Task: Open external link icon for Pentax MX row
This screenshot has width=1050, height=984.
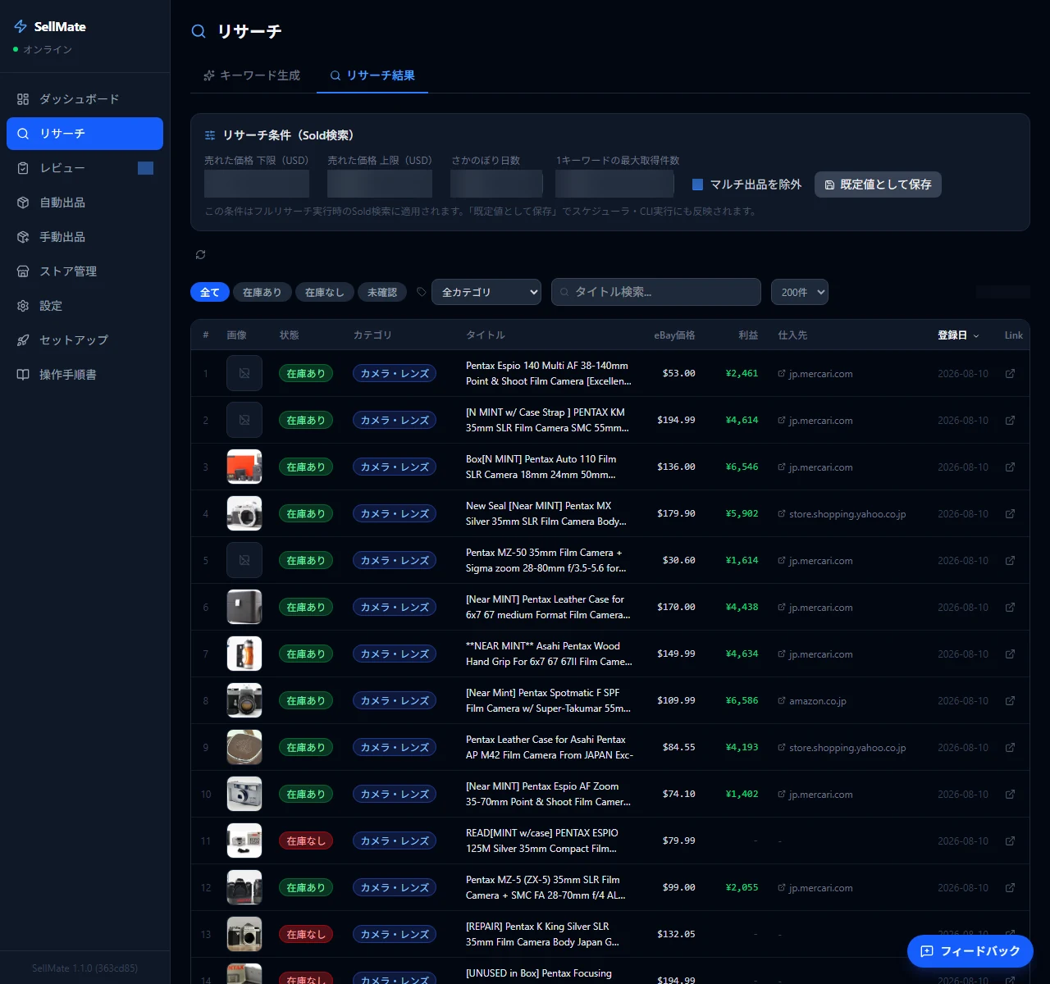Action: (1010, 514)
